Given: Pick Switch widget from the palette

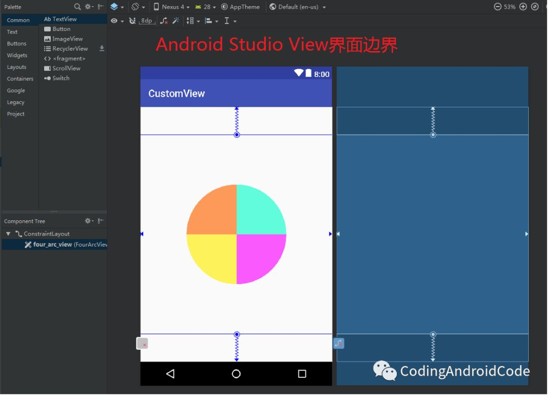Looking at the screenshot, I should click(x=74, y=78).
